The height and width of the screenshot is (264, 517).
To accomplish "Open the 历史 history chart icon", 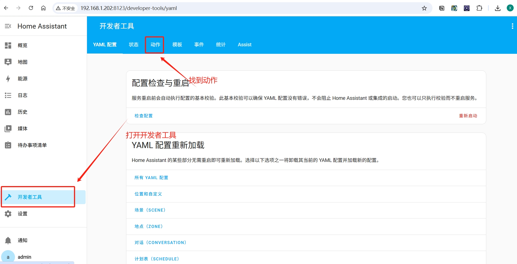I will click(x=8, y=112).
